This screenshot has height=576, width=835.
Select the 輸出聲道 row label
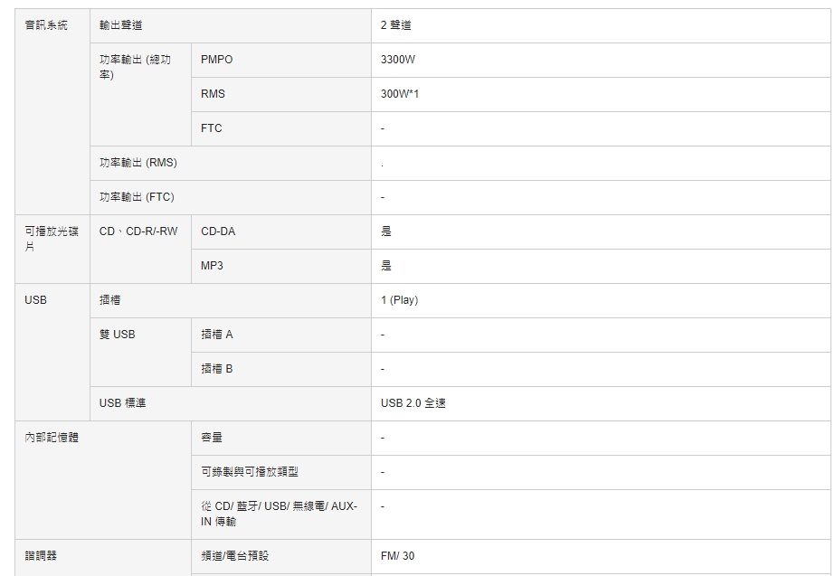pos(120,25)
